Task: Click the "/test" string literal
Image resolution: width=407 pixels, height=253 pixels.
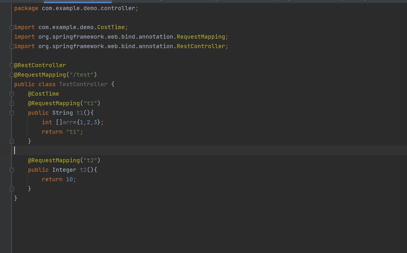Action: [82, 75]
